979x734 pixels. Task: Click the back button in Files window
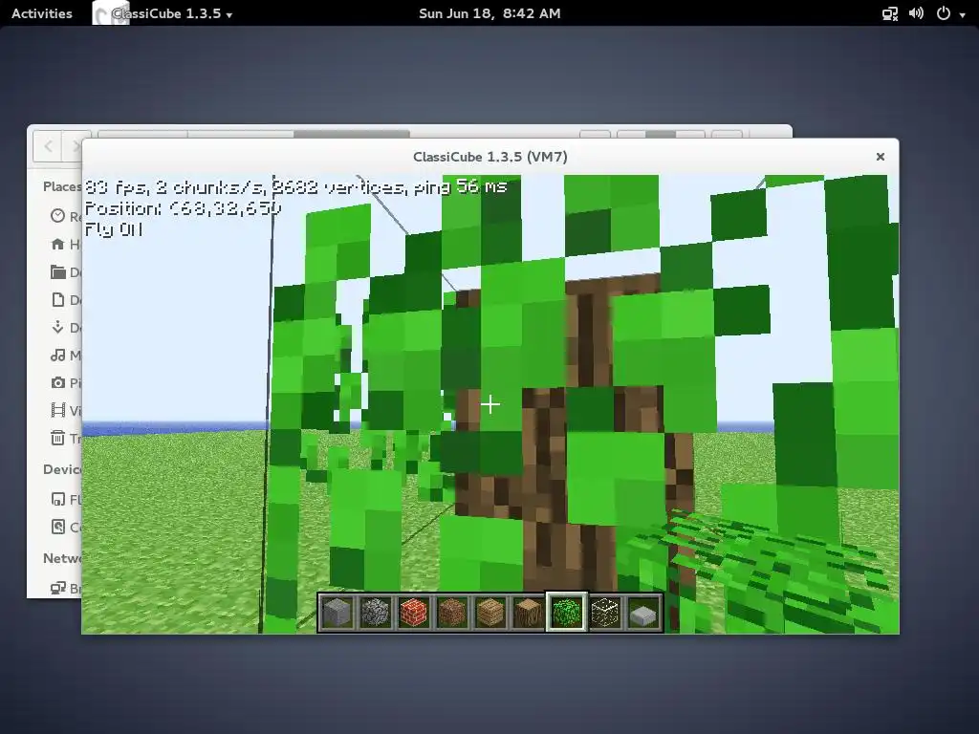(48, 146)
